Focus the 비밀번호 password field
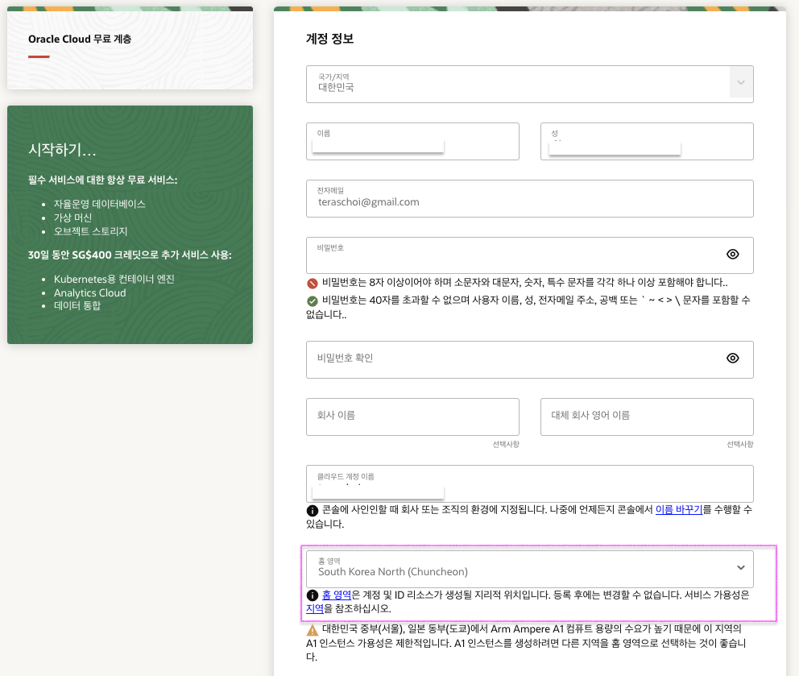The image size is (799, 676). coord(529,255)
